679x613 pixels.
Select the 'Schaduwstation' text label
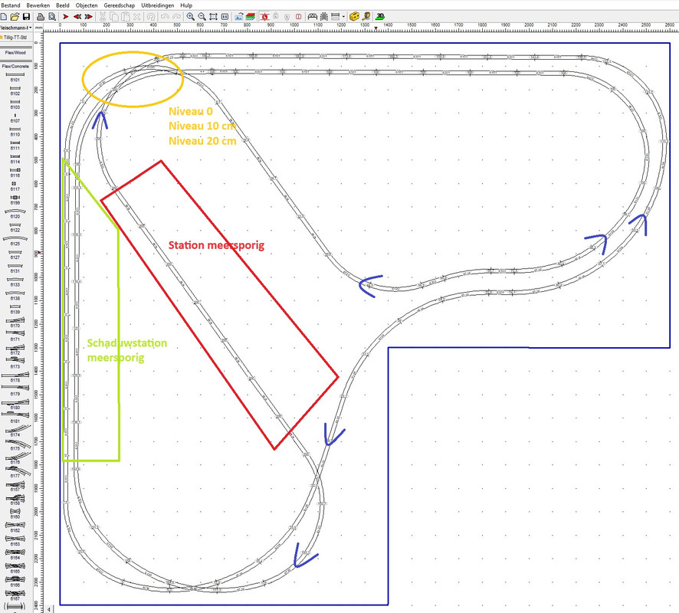pos(127,343)
